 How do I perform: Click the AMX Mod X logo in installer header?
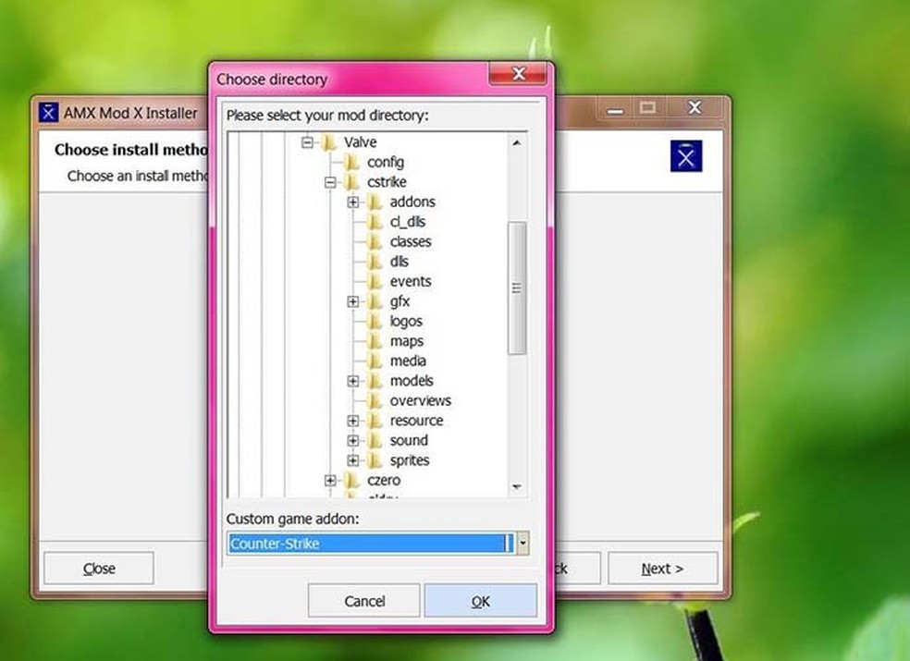tap(686, 156)
